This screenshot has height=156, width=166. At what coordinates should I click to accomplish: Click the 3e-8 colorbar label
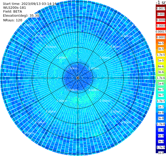[161, 118]
